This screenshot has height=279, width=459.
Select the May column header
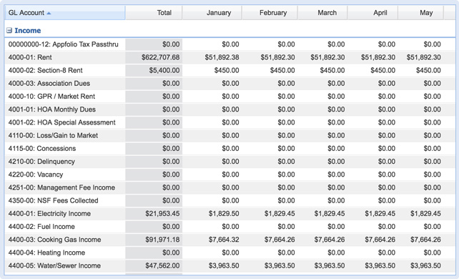coord(420,13)
